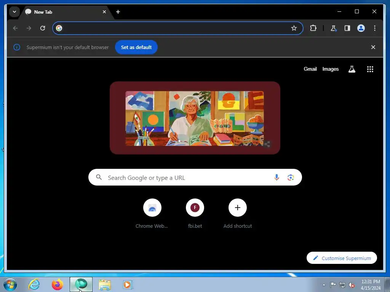The height and width of the screenshot is (292, 390).
Task: Reload the current page
Action: (x=43, y=28)
